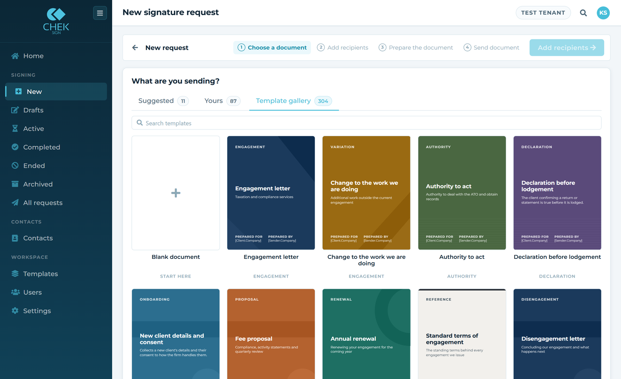Viewport: 621px width, 379px height.
Task: Switch to the Yours tab
Action: 222,101
